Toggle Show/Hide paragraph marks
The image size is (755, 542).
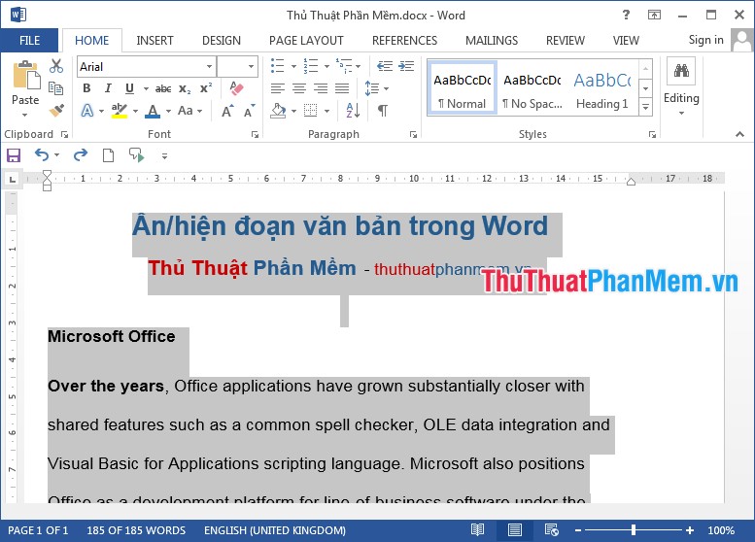(383, 111)
